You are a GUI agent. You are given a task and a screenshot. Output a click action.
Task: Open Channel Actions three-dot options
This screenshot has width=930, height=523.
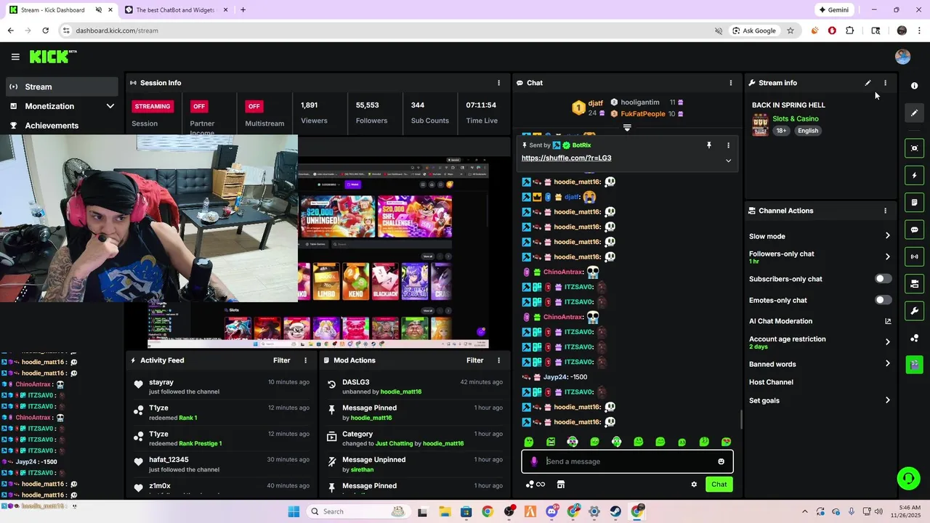pos(885,211)
